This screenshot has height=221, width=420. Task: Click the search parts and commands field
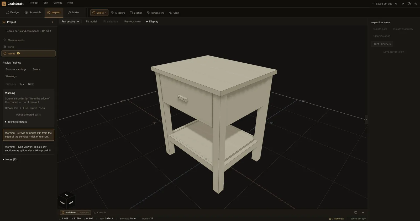(x=28, y=31)
